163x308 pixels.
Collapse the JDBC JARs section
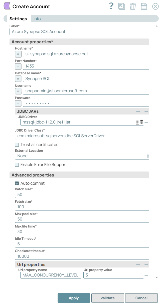(x=146, y=111)
